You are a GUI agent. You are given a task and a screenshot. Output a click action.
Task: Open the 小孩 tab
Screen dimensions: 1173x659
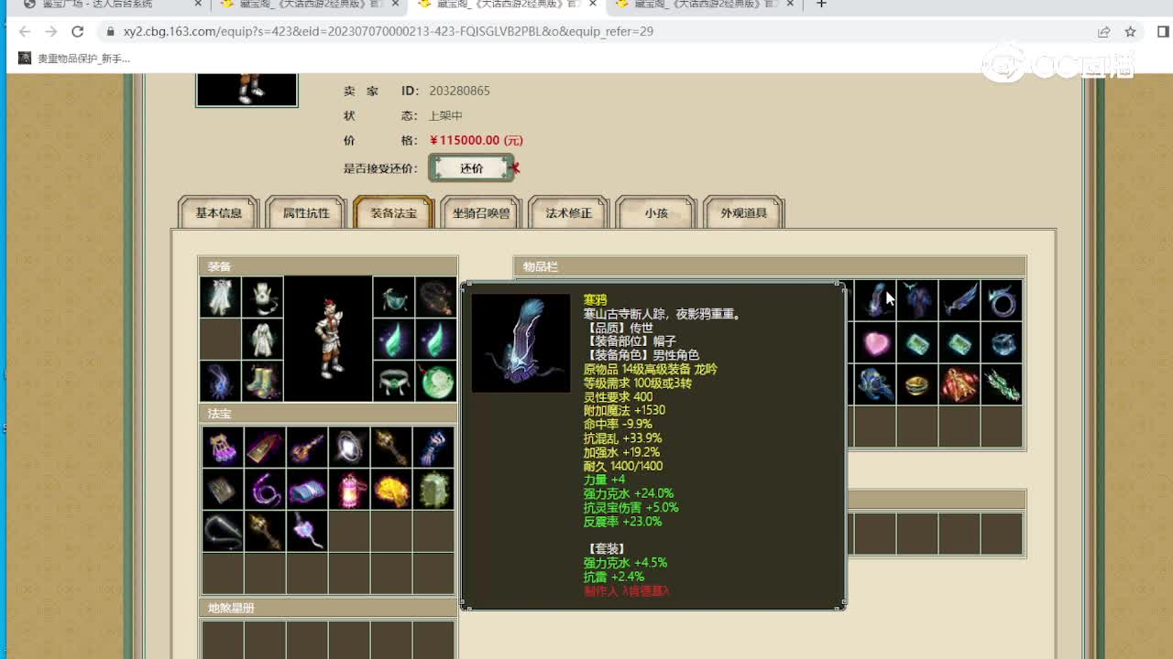click(x=656, y=213)
